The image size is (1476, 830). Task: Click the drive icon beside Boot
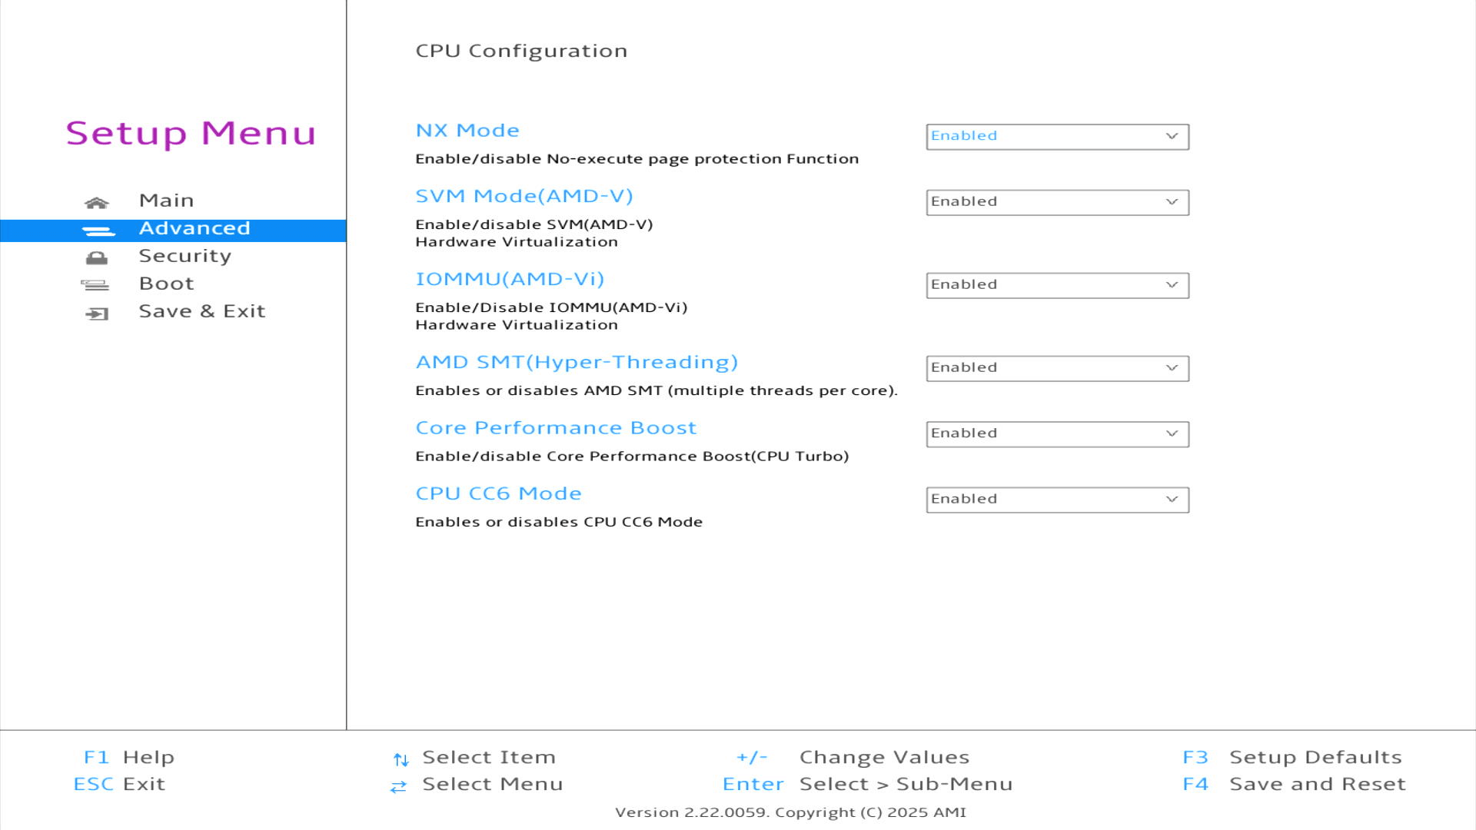[x=95, y=285]
